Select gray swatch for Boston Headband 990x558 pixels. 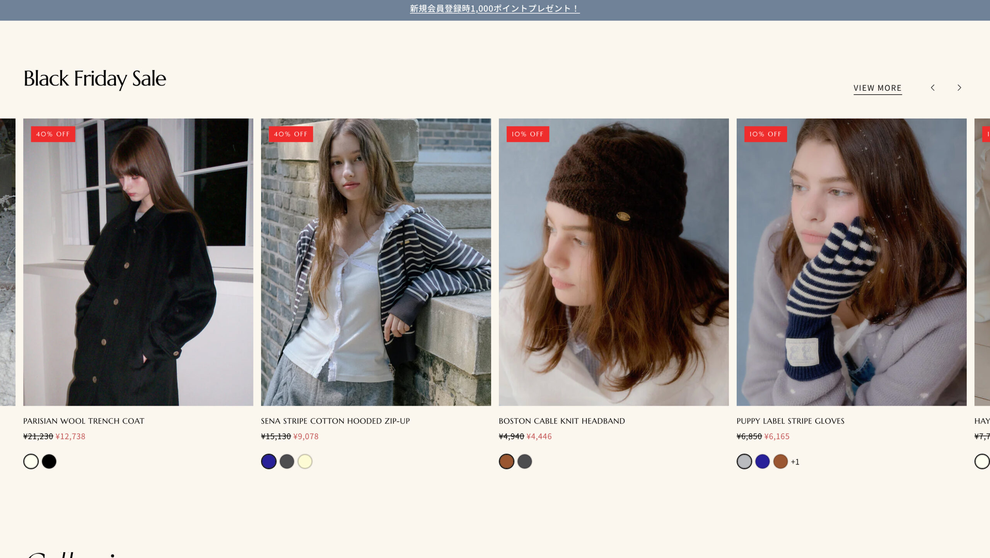click(x=525, y=461)
